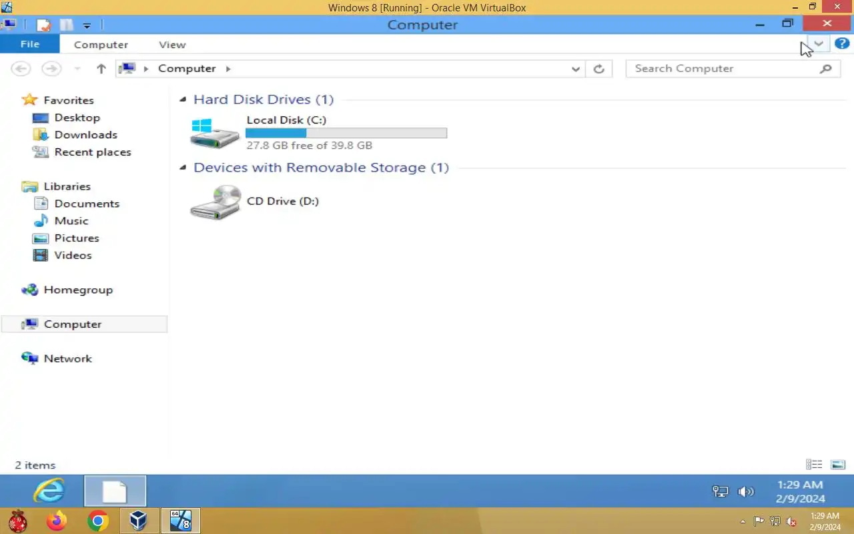The image size is (854, 534).
Task: Select Network in the navigation pane
Action: pos(67,358)
